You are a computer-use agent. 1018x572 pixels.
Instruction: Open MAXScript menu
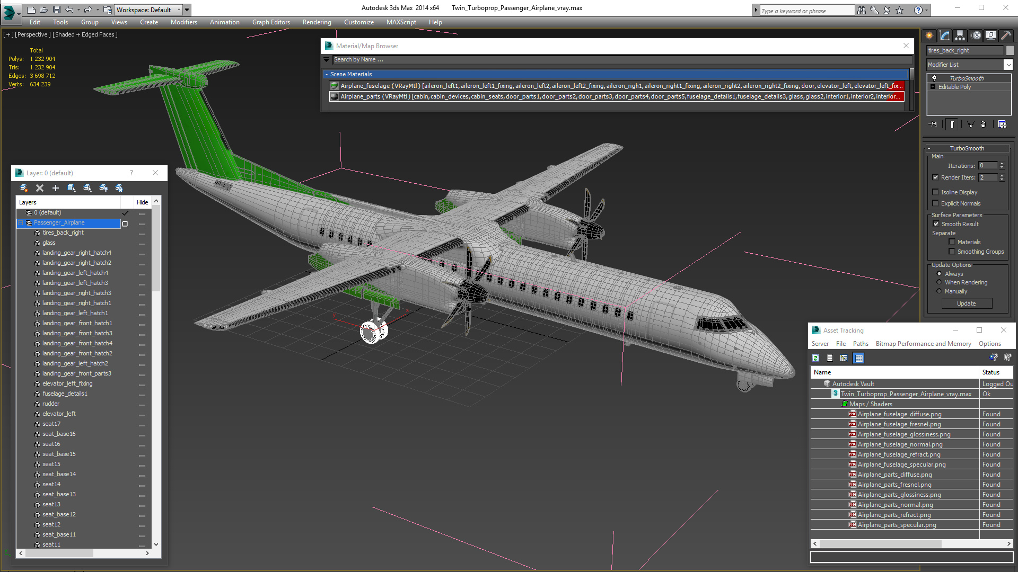tap(401, 22)
